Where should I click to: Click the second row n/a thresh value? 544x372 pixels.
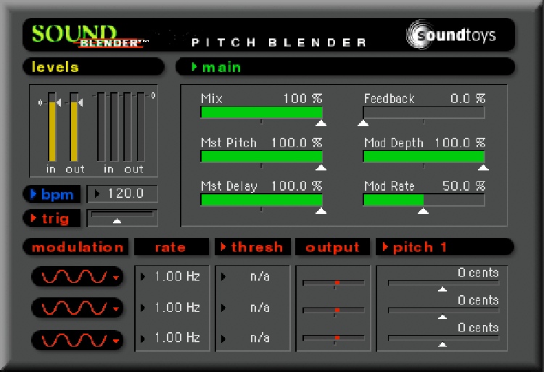coord(260,308)
